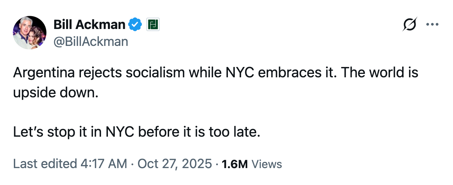The width and height of the screenshot is (453, 185).
Task: Click the 1.6M view count
Action: click(x=234, y=164)
